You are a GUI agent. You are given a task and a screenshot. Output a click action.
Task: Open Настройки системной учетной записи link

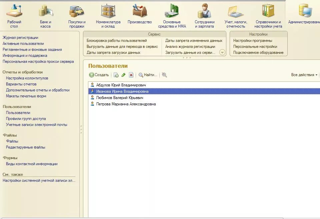[39, 180]
